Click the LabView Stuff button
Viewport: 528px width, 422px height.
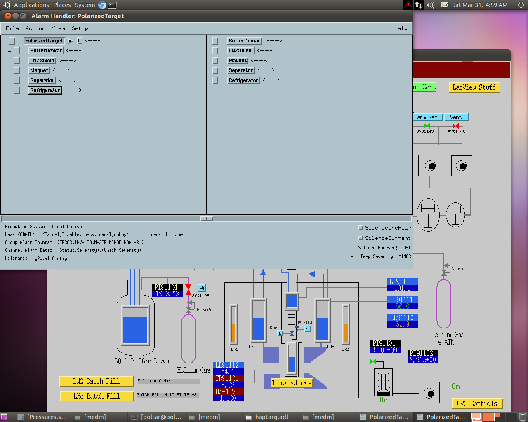[474, 87]
